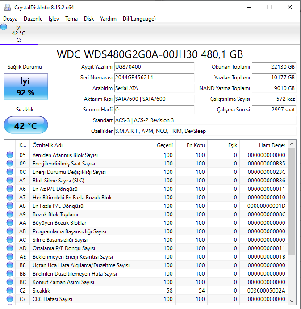The width and height of the screenshot is (301, 309).
Task: Click status orb of Her Bitimdeki En Fazla Bozuk Blok
Action: point(10,197)
